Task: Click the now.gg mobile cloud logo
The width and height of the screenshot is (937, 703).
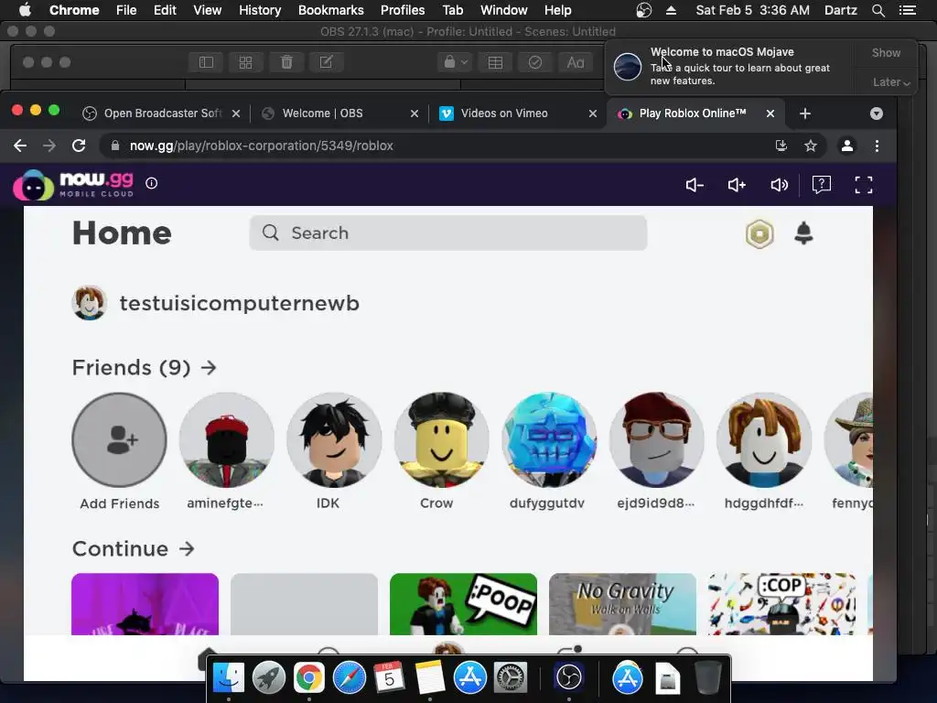Action: (73, 185)
